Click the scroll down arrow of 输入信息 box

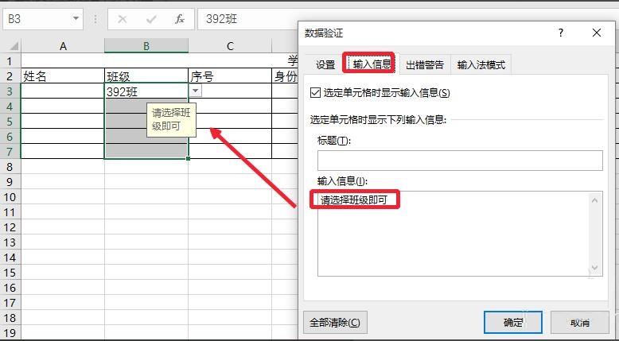[595, 268]
